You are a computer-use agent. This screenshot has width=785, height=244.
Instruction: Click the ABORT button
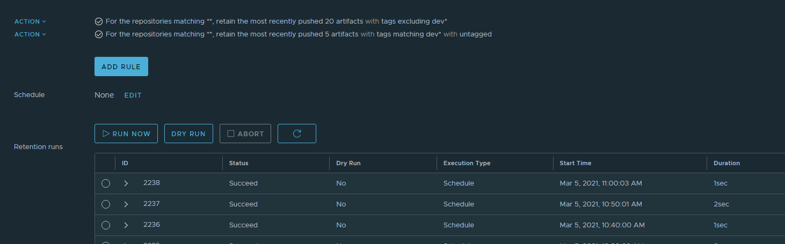[x=245, y=134]
